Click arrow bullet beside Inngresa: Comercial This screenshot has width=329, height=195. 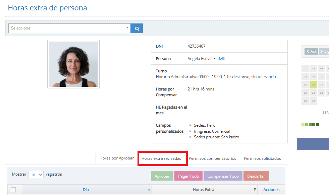(190, 131)
